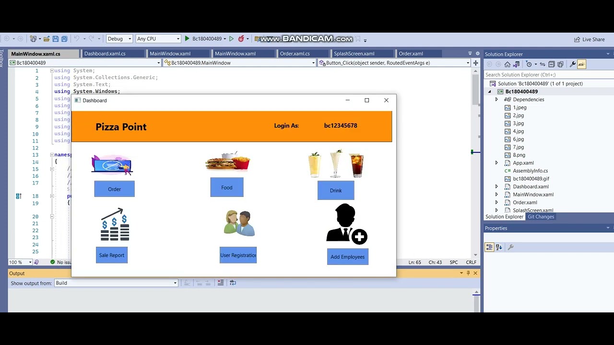Select the two users icon above User Registration

point(239,223)
